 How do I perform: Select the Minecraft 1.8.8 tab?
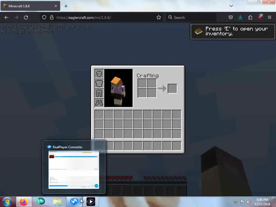click(x=30, y=6)
